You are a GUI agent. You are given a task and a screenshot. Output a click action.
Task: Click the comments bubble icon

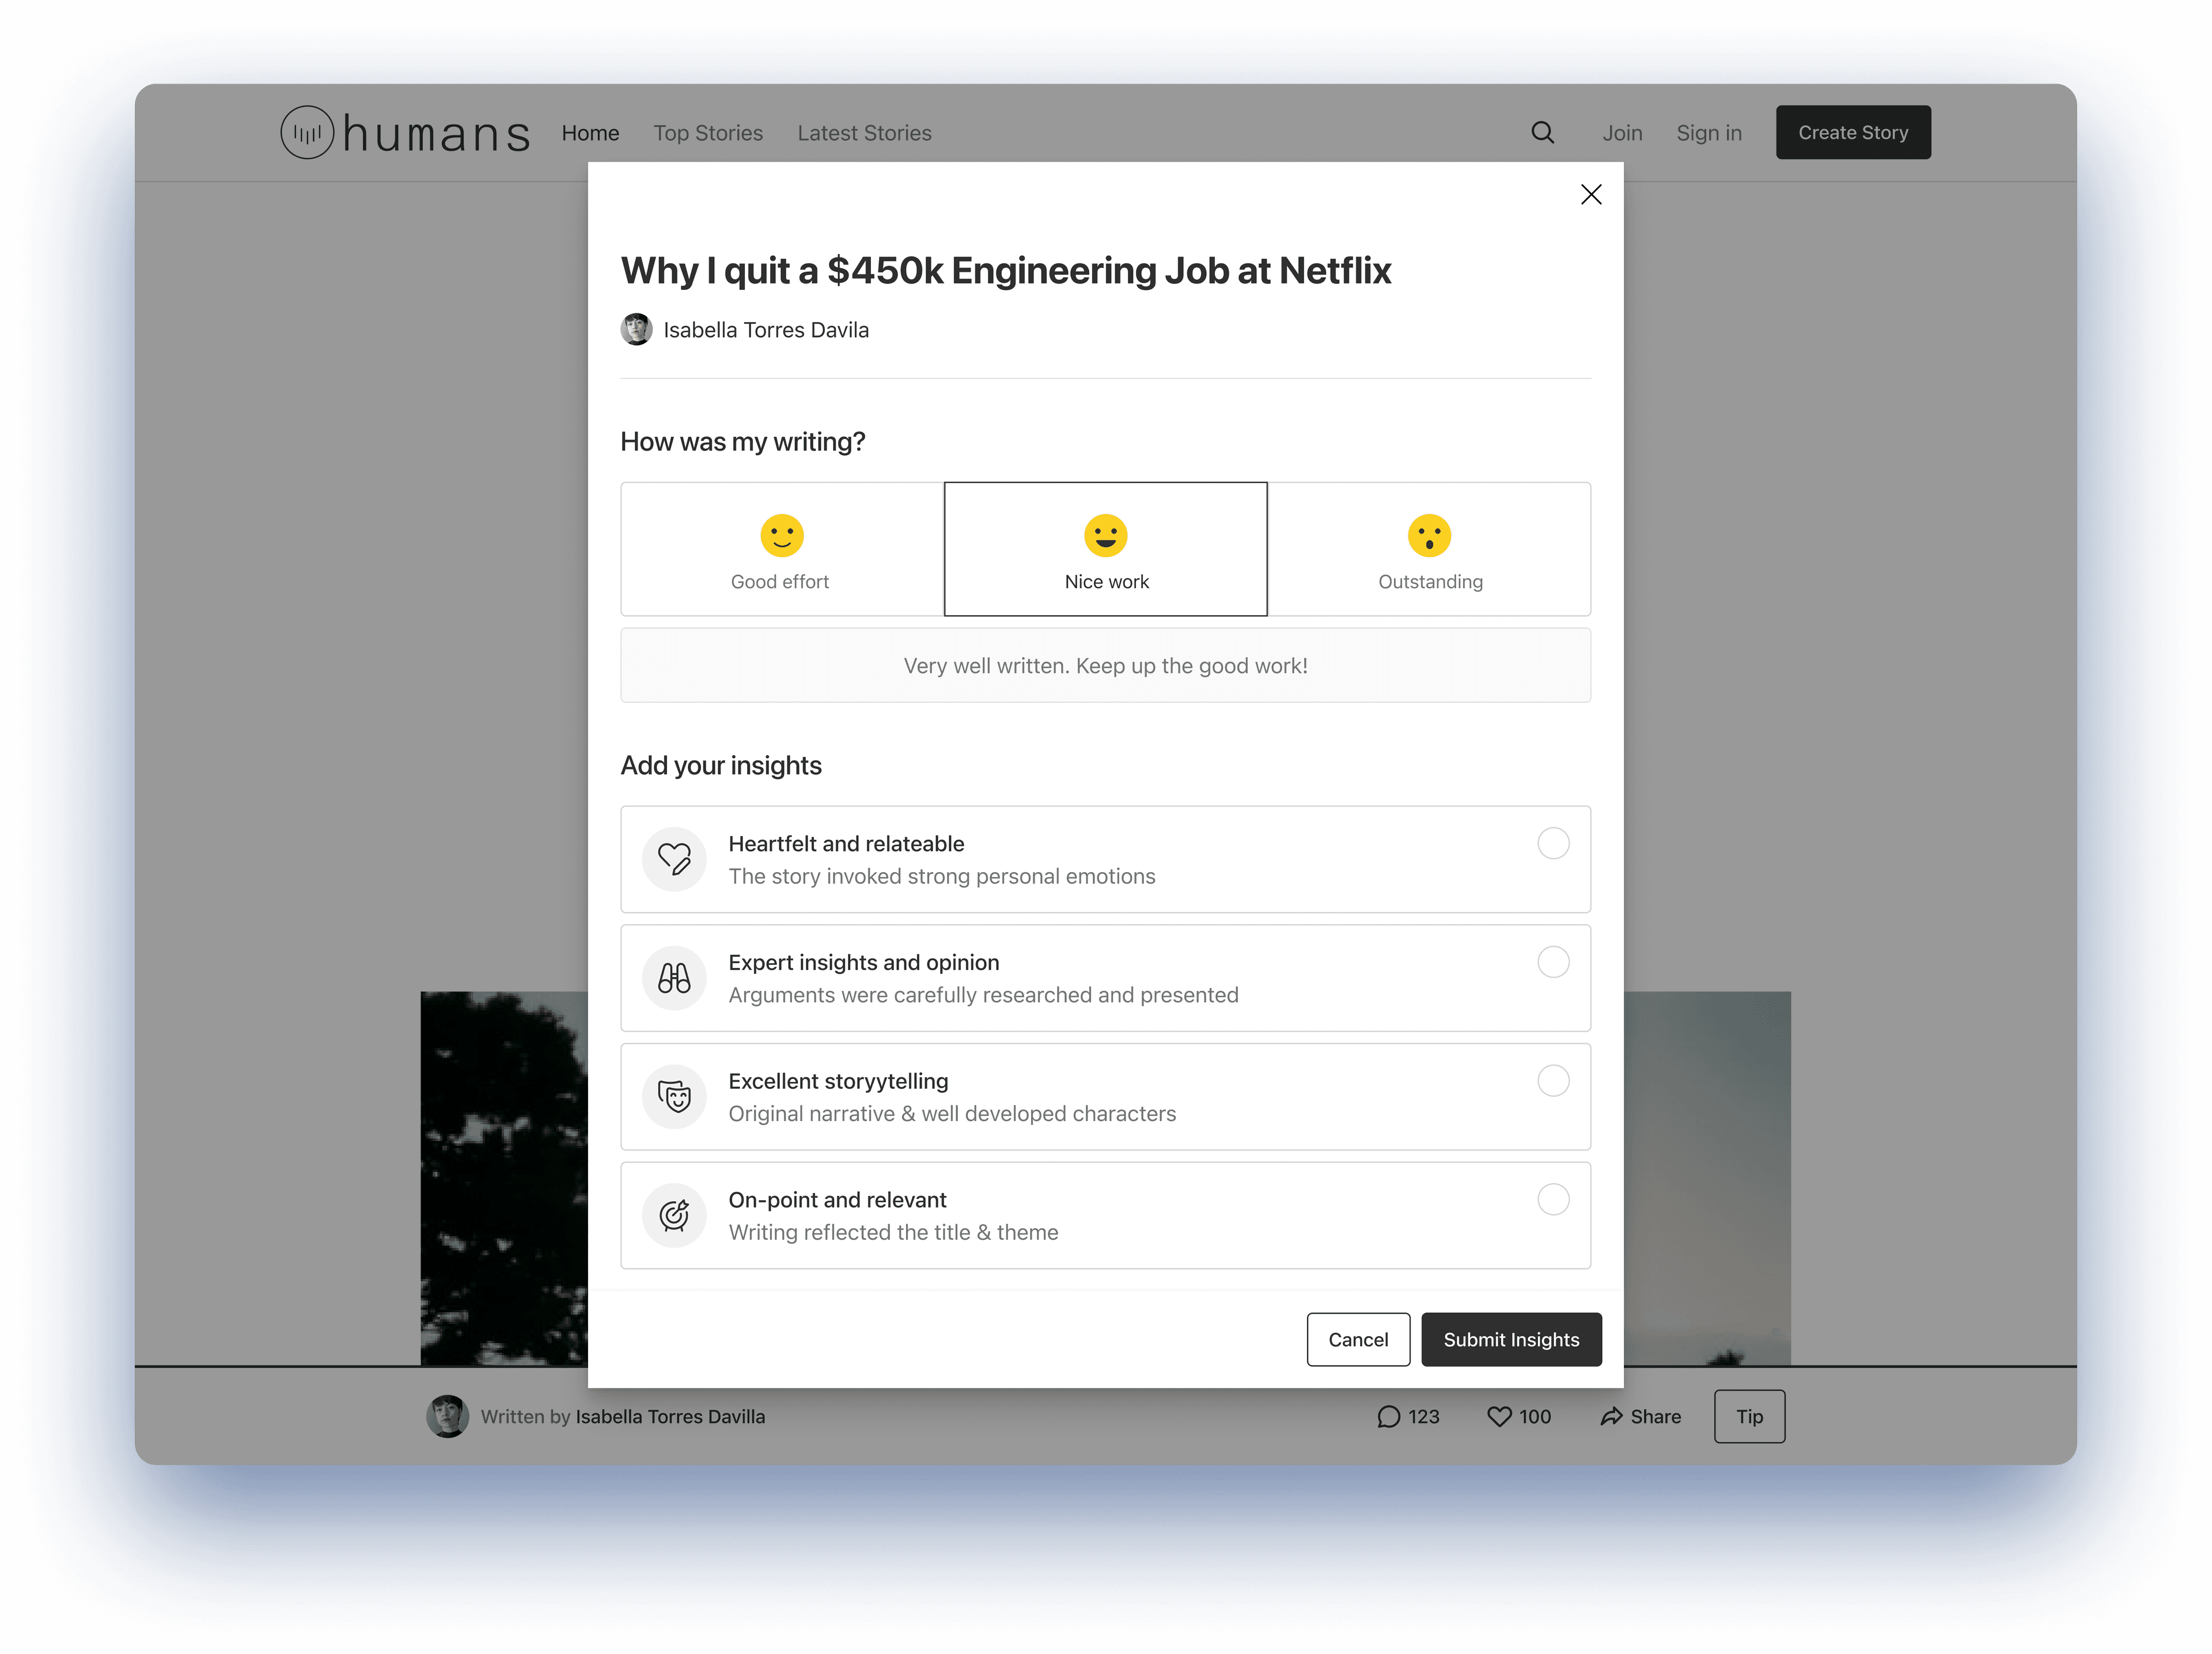(x=1388, y=1416)
